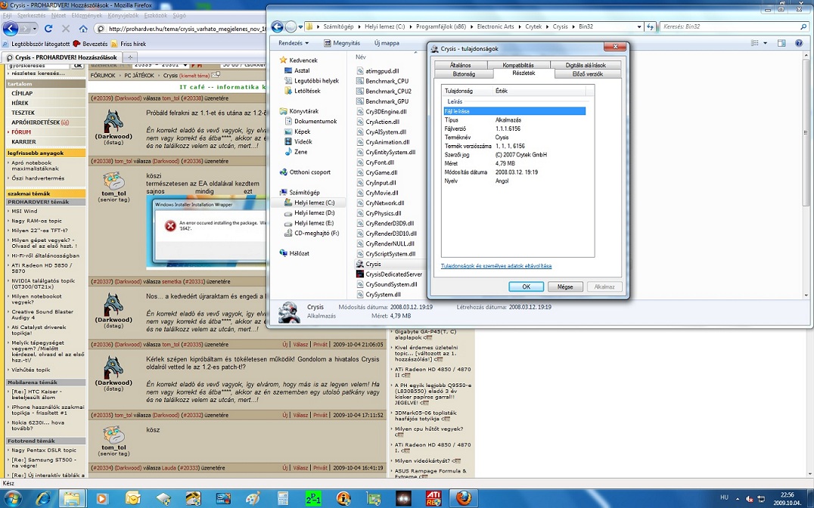Open Explorer help icon
The width and height of the screenshot is (814, 508).
pyautogui.click(x=799, y=43)
